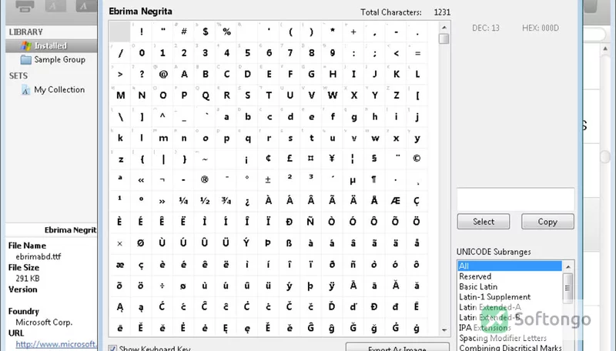The height and width of the screenshot is (351, 616).
Task: Select the copyright © glyph
Action: click(417, 159)
